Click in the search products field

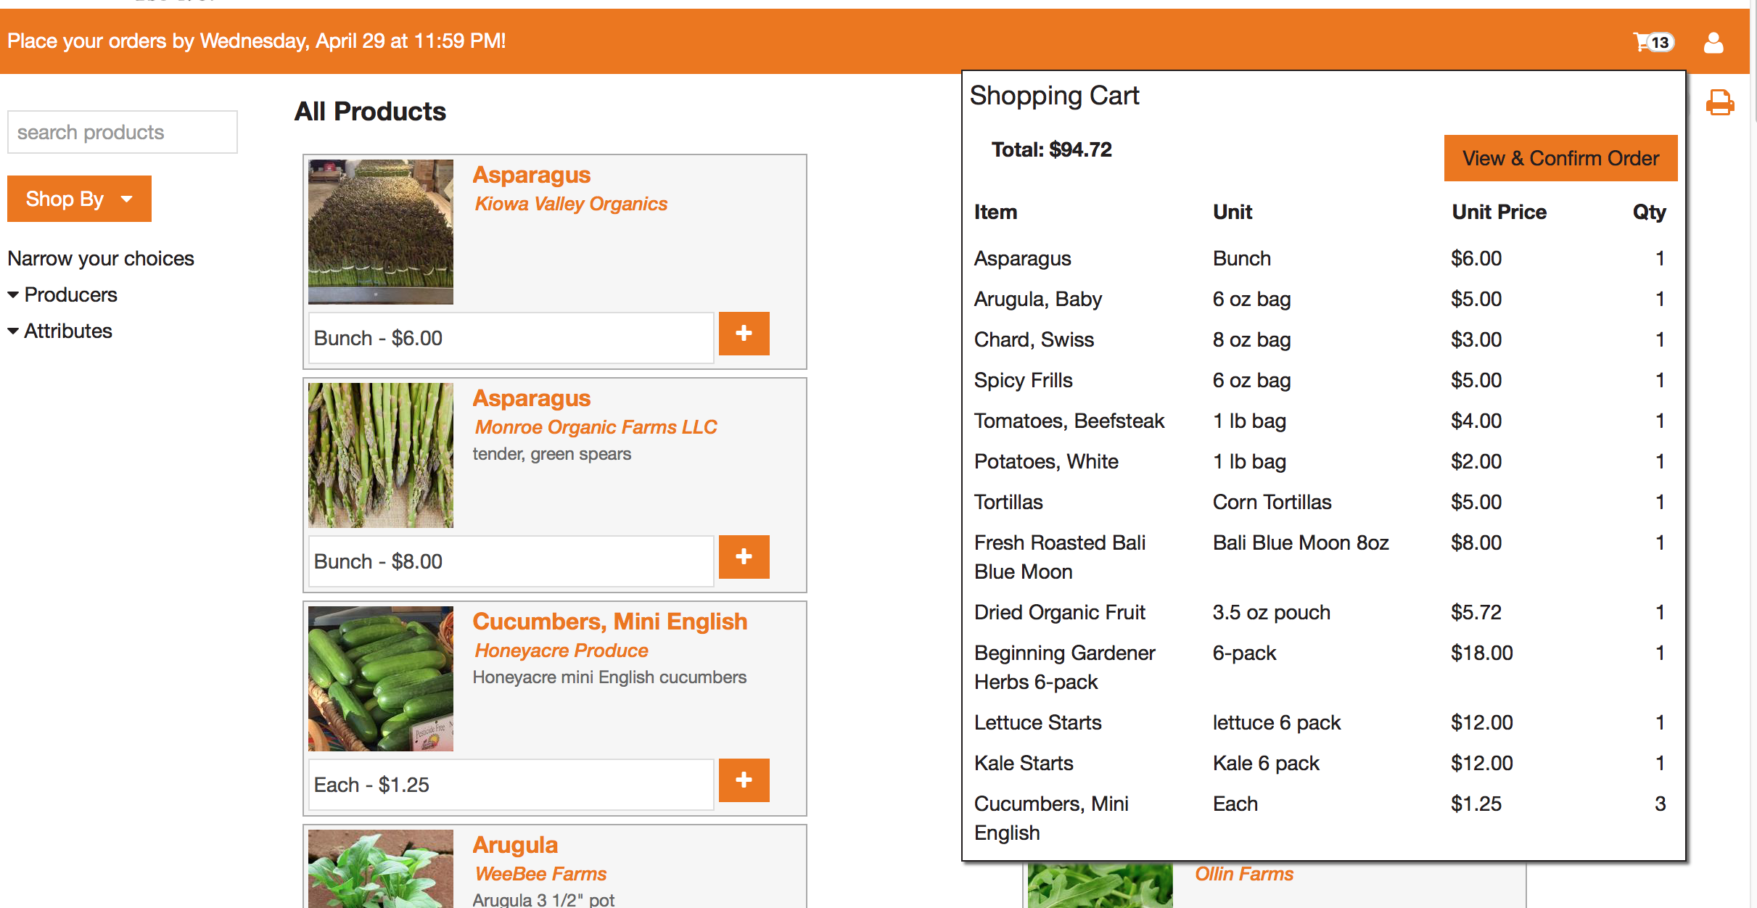pos(122,132)
